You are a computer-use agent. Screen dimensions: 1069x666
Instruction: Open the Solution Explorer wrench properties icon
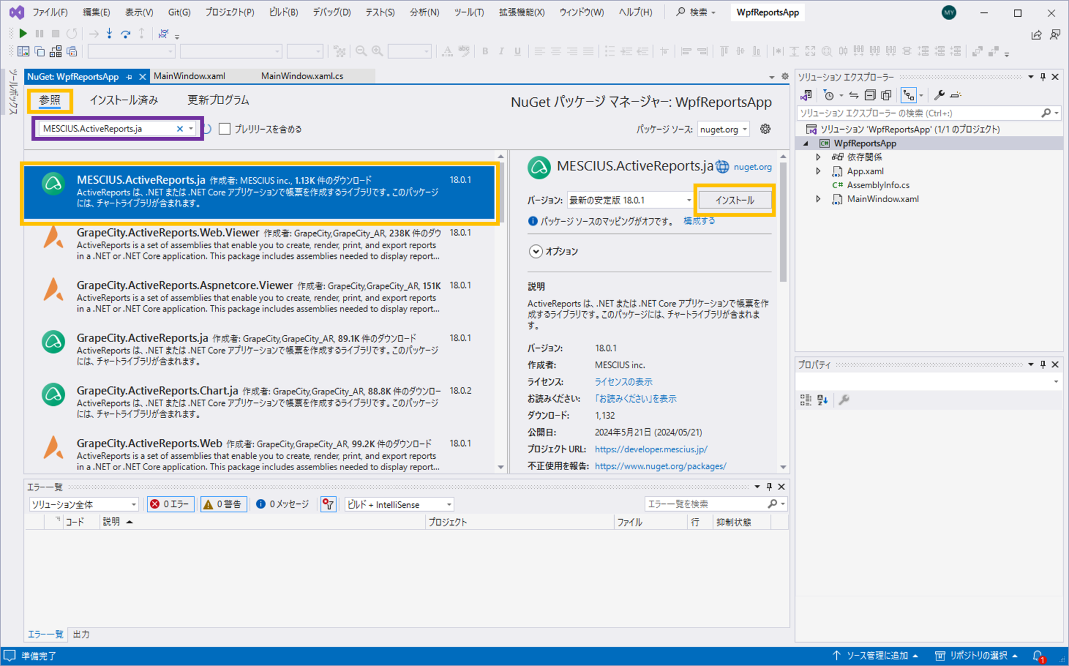939,95
